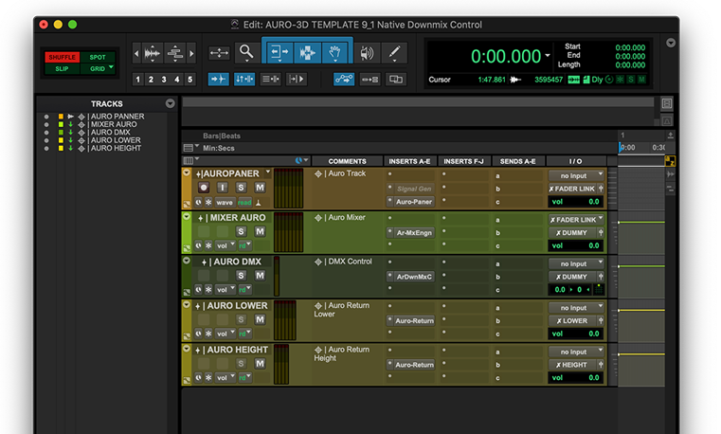Screen dimensions: 721x434
Task: Open the Tracks list options menu
Action: pyautogui.click(x=171, y=103)
